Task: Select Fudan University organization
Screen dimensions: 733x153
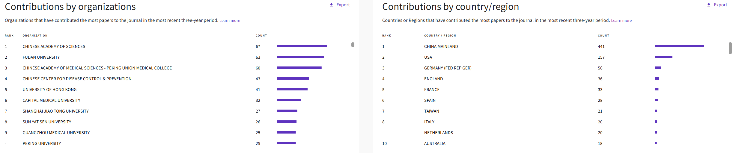Action: click(x=41, y=57)
